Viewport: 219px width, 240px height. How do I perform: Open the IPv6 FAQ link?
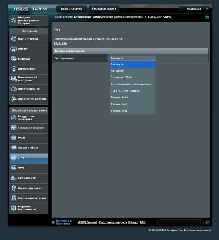click(60, 43)
